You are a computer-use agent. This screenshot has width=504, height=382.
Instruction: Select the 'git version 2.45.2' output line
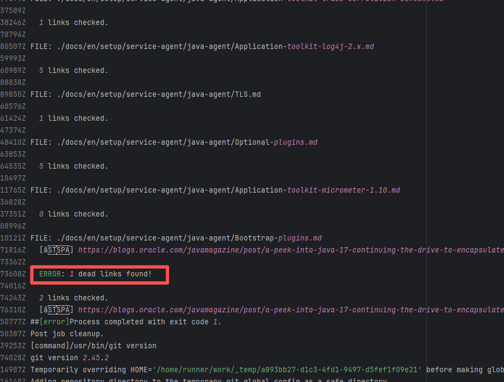click(x=70, y=358)
